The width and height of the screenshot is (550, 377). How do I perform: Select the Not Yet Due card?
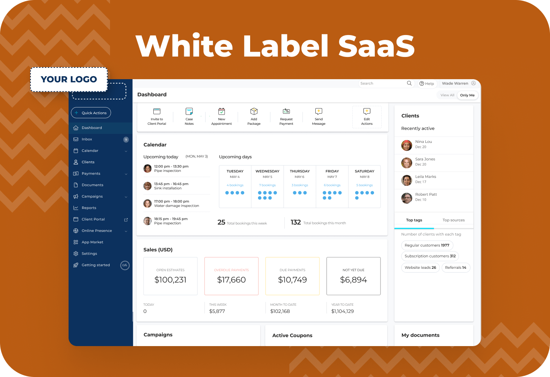(x=353, y=276)
